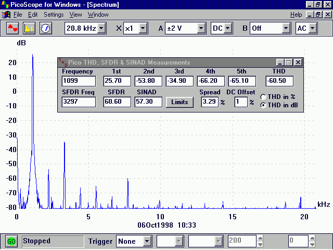Open the channel B AC coupling dropdown
Image resolution: width=333 pixels, height=250 pixels.
click(x=313, y=28)
